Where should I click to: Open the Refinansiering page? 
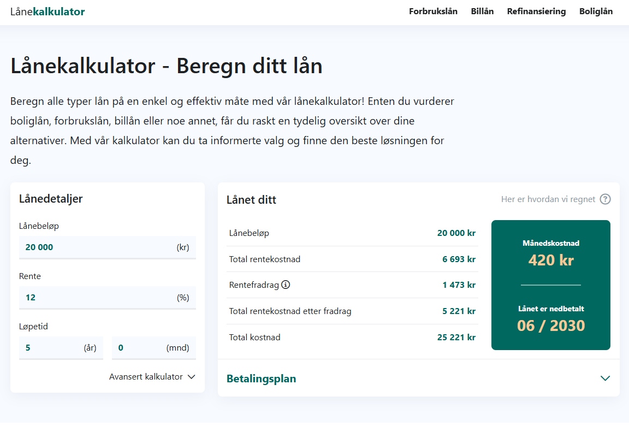[x=536, y=11]
